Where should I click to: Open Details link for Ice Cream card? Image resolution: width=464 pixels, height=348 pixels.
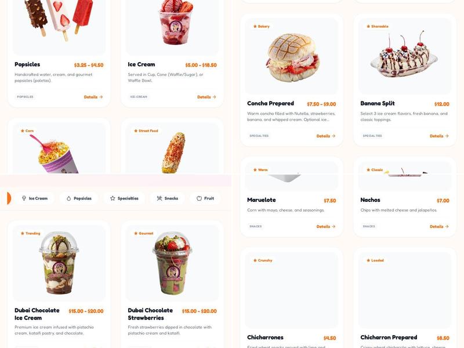(206, 97)
